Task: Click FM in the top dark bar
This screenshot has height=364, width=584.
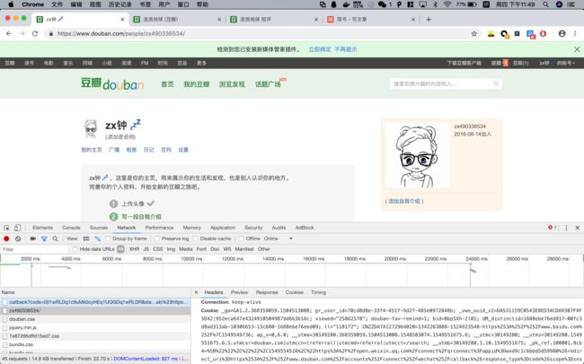Action: [x=145, y=64]
